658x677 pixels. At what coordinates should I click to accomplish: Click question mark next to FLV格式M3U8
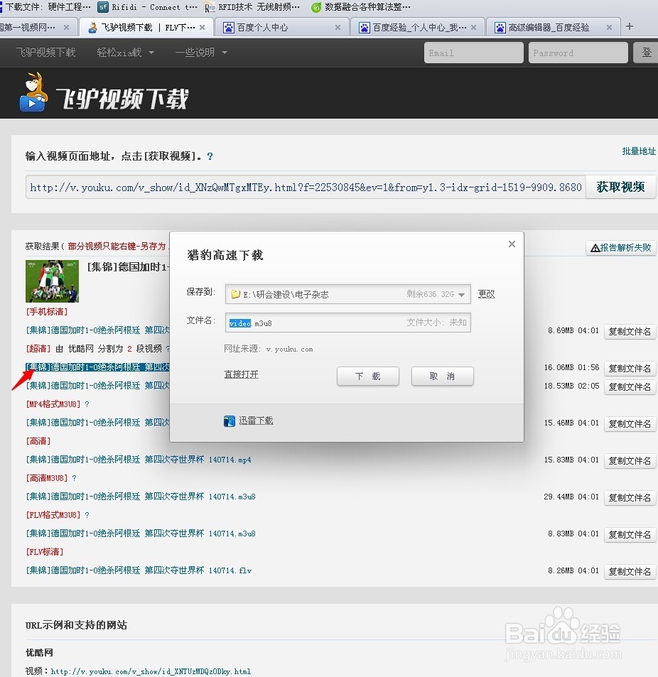87,515
